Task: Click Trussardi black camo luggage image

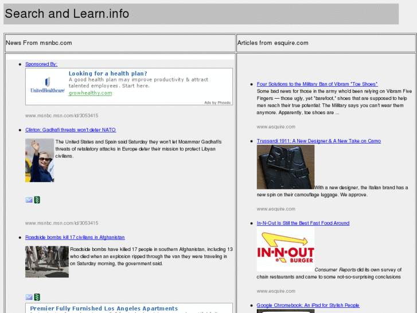Action: click(x=285, y=167)
